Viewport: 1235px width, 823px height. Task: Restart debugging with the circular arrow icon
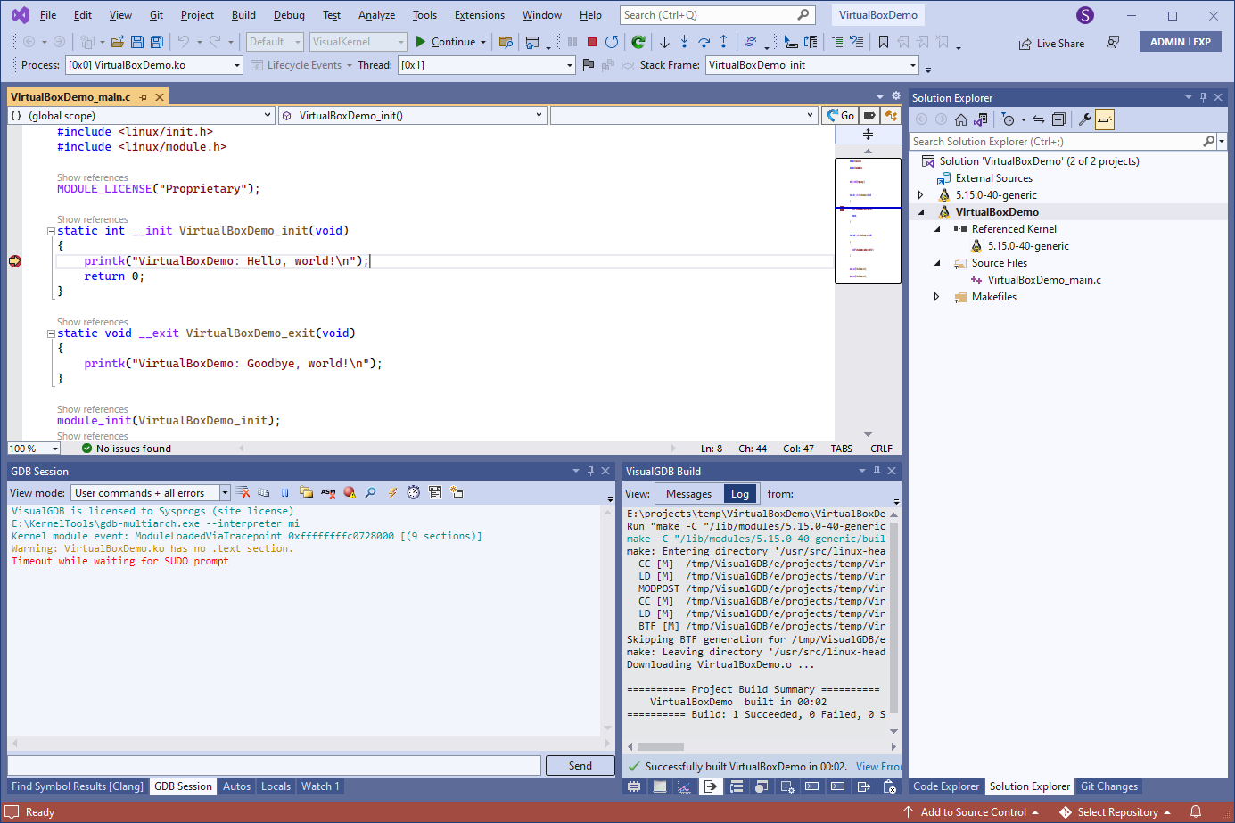[612, 42]
